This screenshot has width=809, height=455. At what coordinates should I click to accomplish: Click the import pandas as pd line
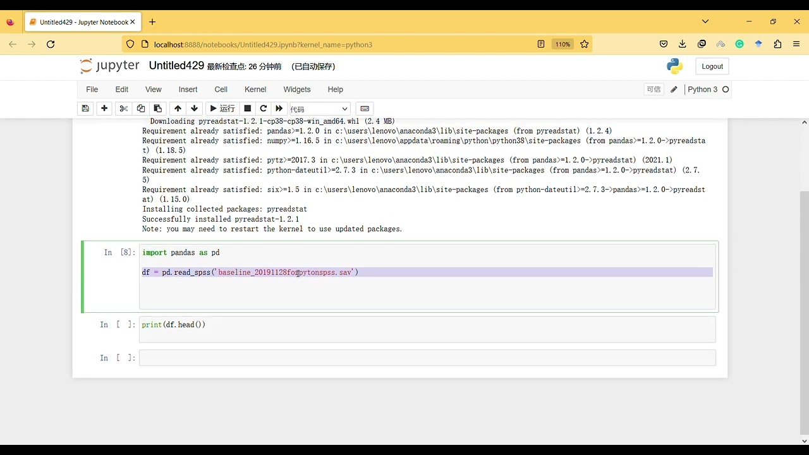tap(181, 252)
